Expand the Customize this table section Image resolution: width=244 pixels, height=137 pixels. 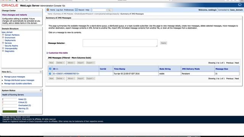coord(47,53)
